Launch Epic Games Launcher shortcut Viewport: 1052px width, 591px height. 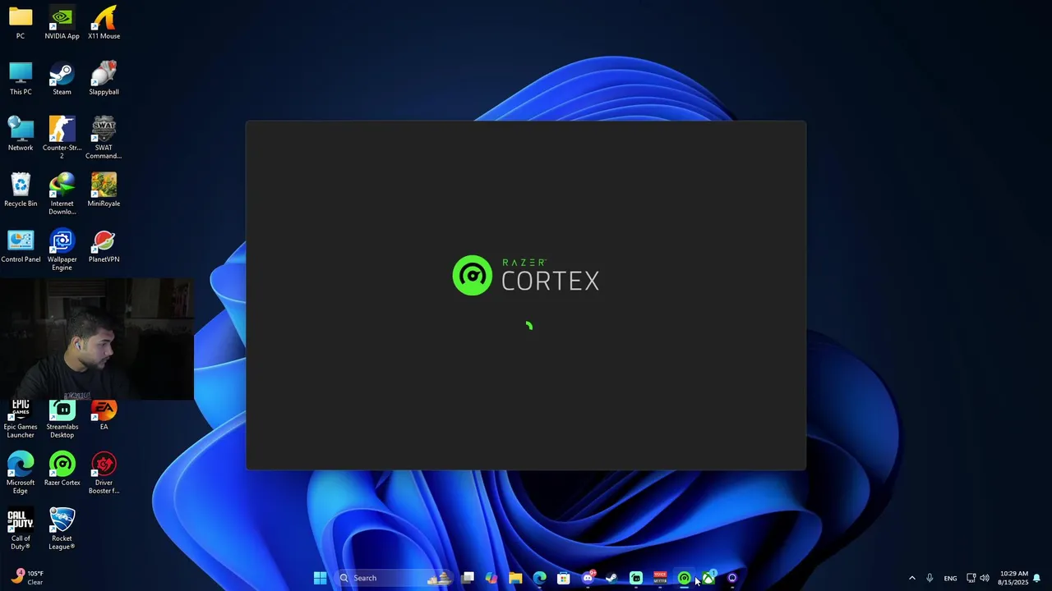pyautogui.click(x=21, y=419)
